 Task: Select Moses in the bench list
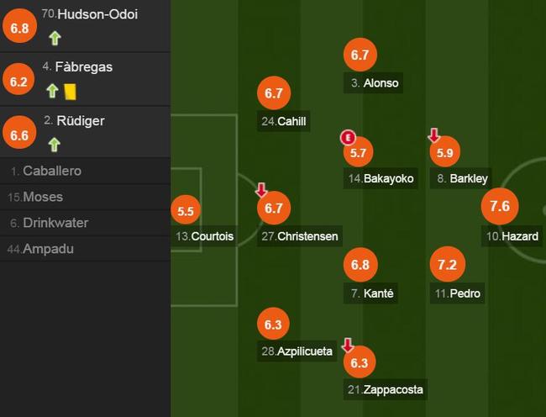click(85, 198)
